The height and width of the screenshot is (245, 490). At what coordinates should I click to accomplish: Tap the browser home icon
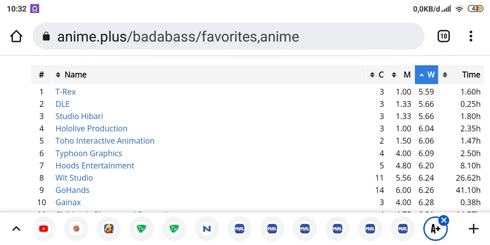(16, 36)
